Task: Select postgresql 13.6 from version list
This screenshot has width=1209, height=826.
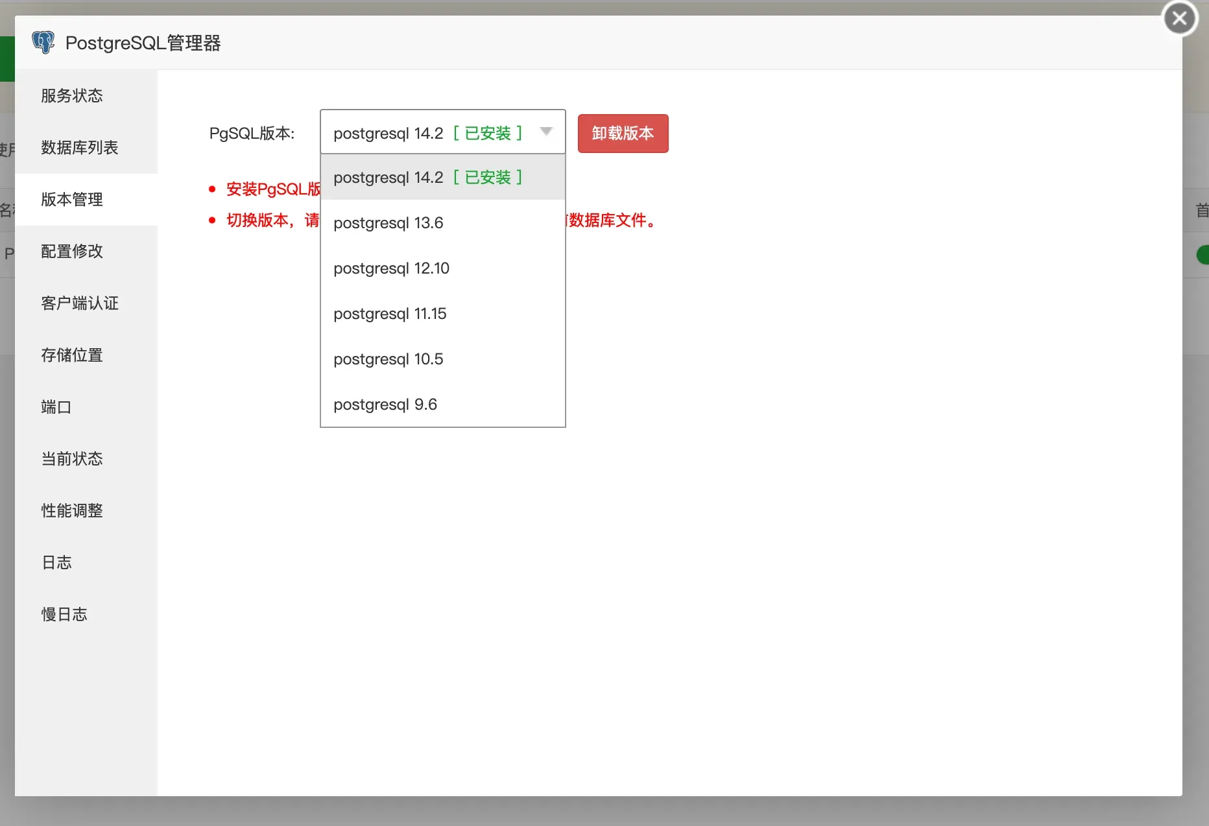Action: tap(443, 222)
